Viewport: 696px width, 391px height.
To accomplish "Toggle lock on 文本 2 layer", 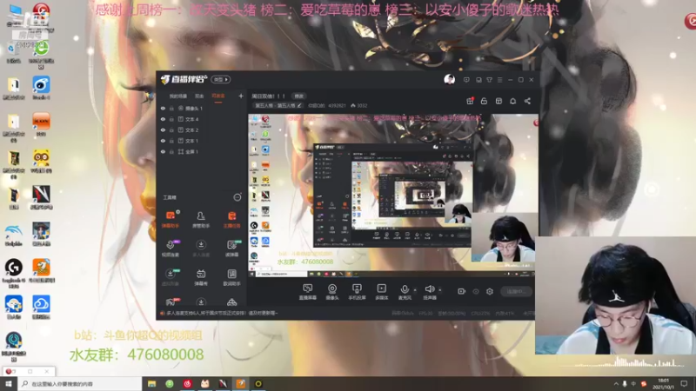I will pos(171,129).
